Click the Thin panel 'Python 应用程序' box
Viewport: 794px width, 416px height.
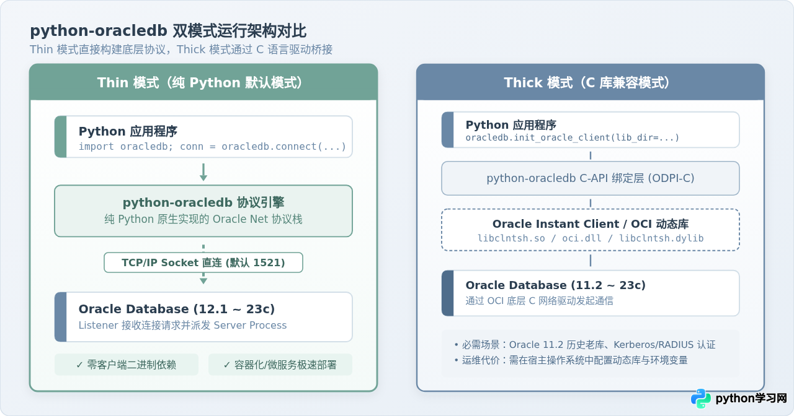click(x=203, y=137)
